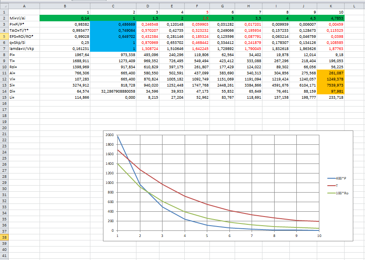Click the EPS=ROi/RO* label cell

click(x=24, y=37)
